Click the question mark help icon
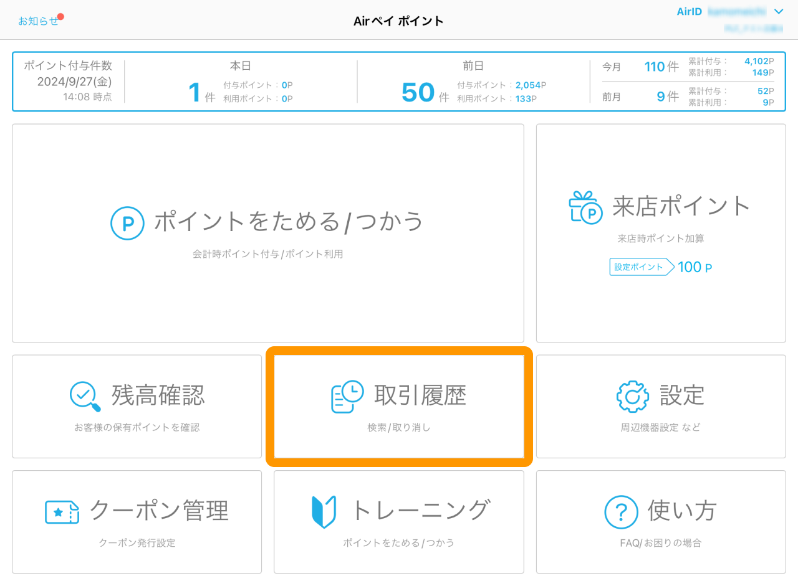798x586 pixels. 621,512
